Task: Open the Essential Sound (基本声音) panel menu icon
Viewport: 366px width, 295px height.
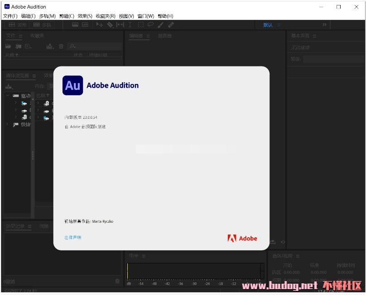Action: [315, 36]
